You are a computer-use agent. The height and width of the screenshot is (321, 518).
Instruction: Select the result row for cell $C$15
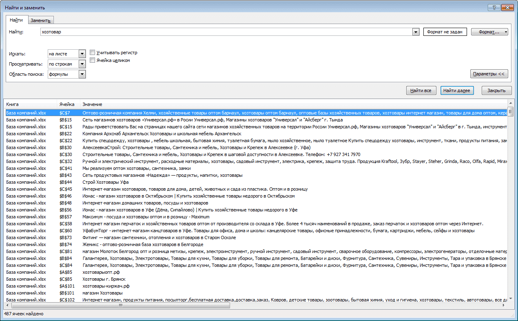click(255, 127)
